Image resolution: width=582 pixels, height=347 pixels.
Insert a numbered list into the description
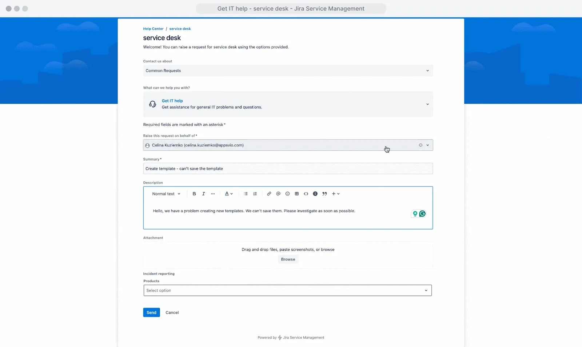(255, 194)
